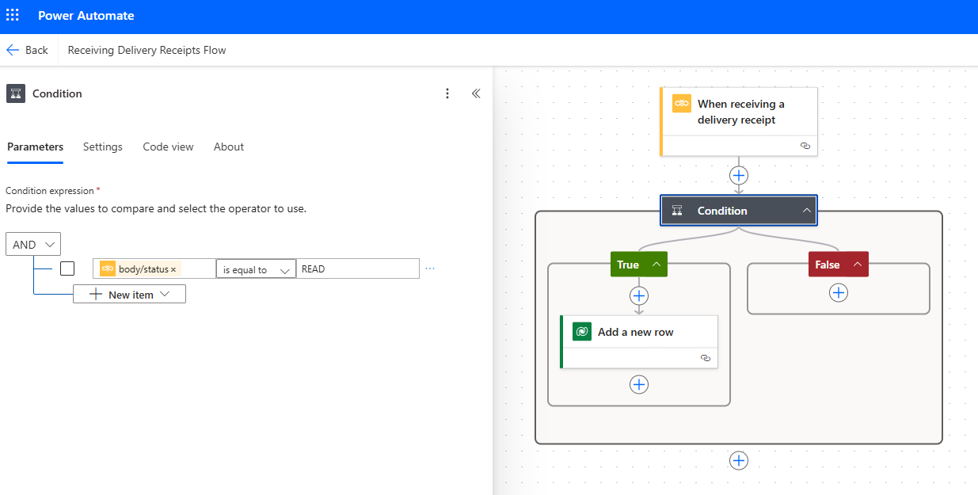
Task: Add a step below the trigger
Action: tap(739, 175)
